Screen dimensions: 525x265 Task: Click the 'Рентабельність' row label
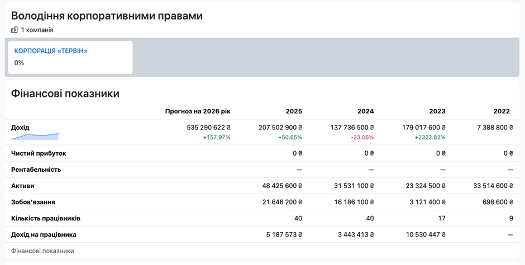pyautogui.click(x=36, y=169)
